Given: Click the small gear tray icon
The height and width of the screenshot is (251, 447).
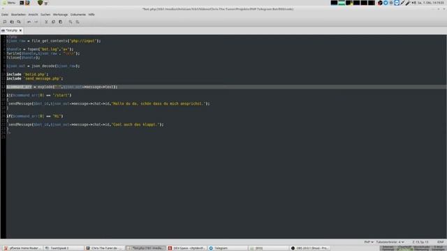Looking at the screenshot, I should pos(391,3).
